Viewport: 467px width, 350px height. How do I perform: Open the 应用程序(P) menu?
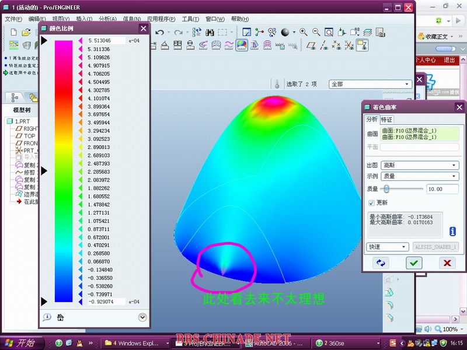(161, 19)
